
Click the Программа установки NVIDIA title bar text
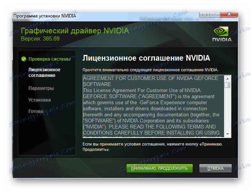point(45,16)
